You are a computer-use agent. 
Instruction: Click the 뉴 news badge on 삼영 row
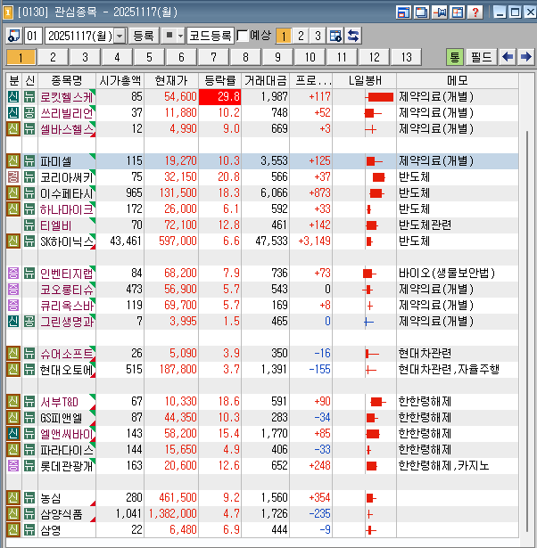pyautogui.click(x=29, y=530)
